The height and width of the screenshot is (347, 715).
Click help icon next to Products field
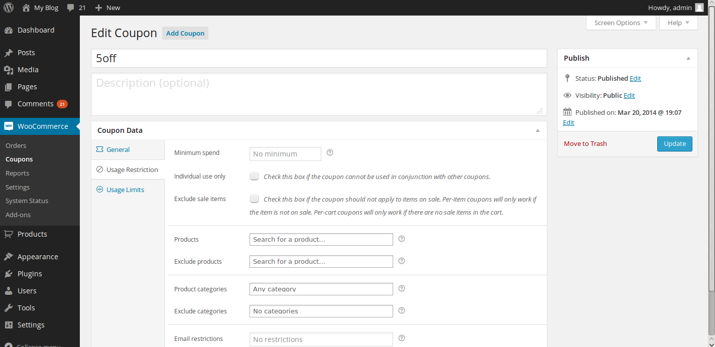coord(401,239)
